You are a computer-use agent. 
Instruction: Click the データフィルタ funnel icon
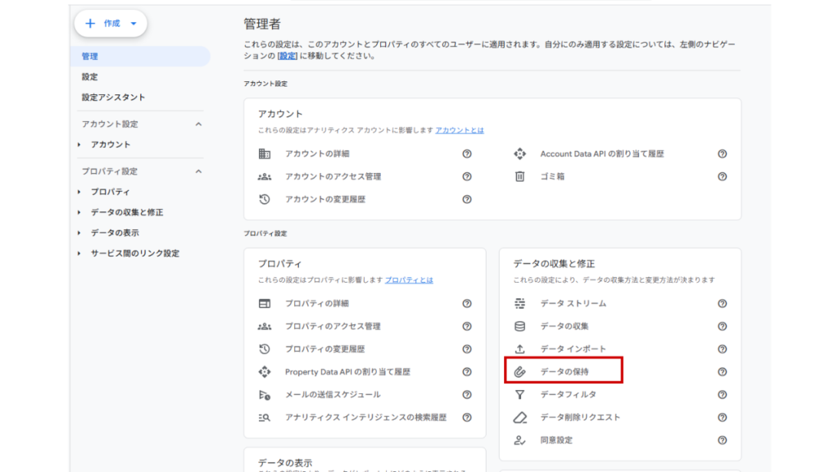click(x=519, y=394)
